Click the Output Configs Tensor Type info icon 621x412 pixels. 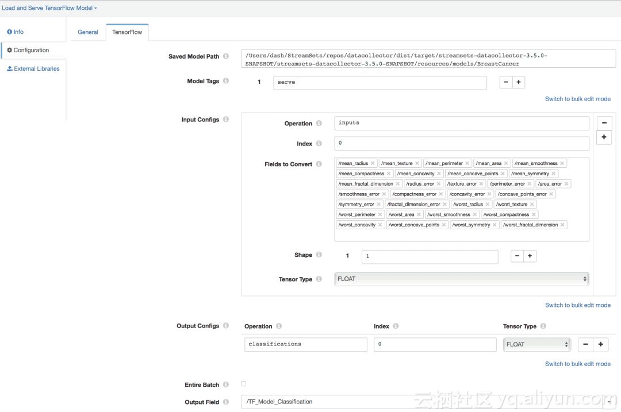[x=543, y=326]
